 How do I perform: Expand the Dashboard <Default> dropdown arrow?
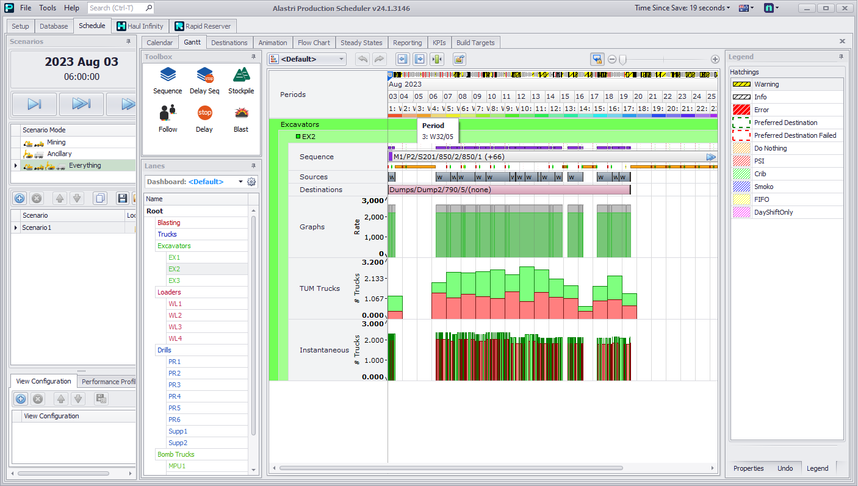[240, 182]
